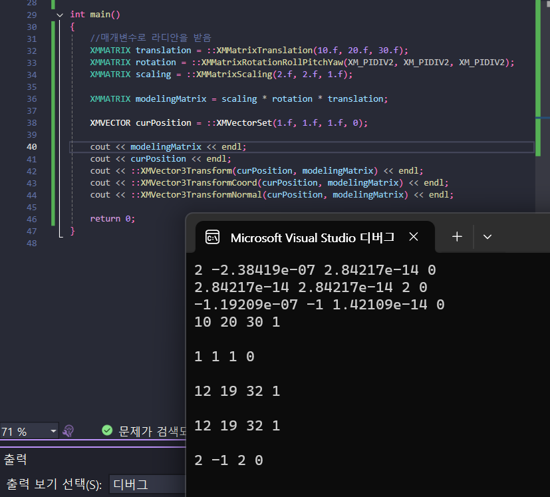Click console row starting with -1.19209e-07

(319, 305)
